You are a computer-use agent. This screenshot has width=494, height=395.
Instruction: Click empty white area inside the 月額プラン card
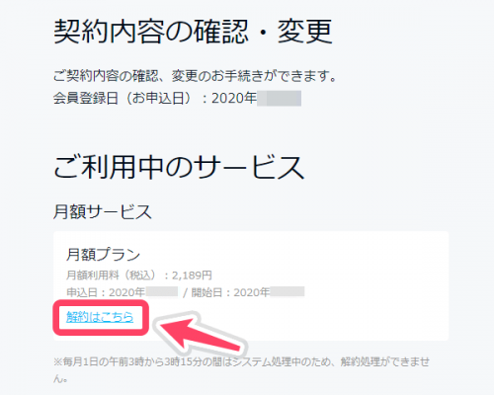329,264
